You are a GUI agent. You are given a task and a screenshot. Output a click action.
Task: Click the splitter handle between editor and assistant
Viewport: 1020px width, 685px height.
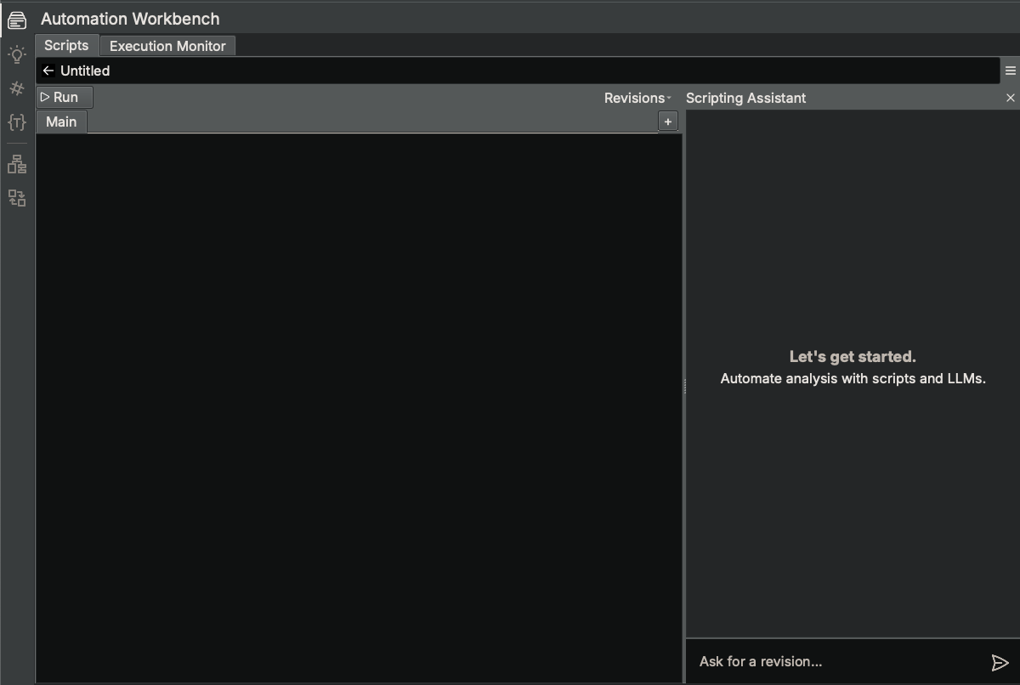[684, 386]
